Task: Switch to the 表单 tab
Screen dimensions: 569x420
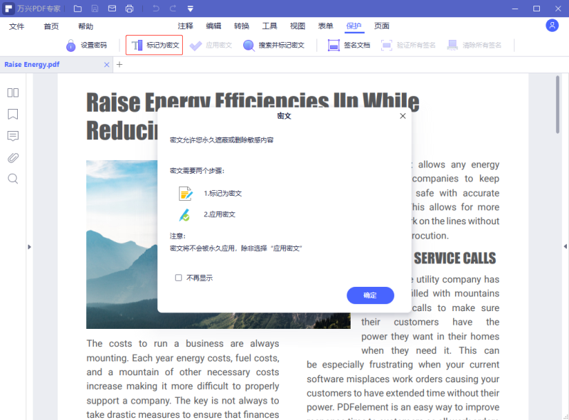Action: [326, 26]
